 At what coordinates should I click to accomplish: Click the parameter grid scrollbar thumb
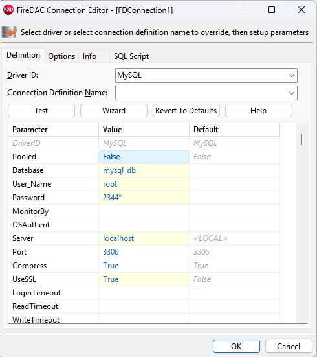click(301, 139)
